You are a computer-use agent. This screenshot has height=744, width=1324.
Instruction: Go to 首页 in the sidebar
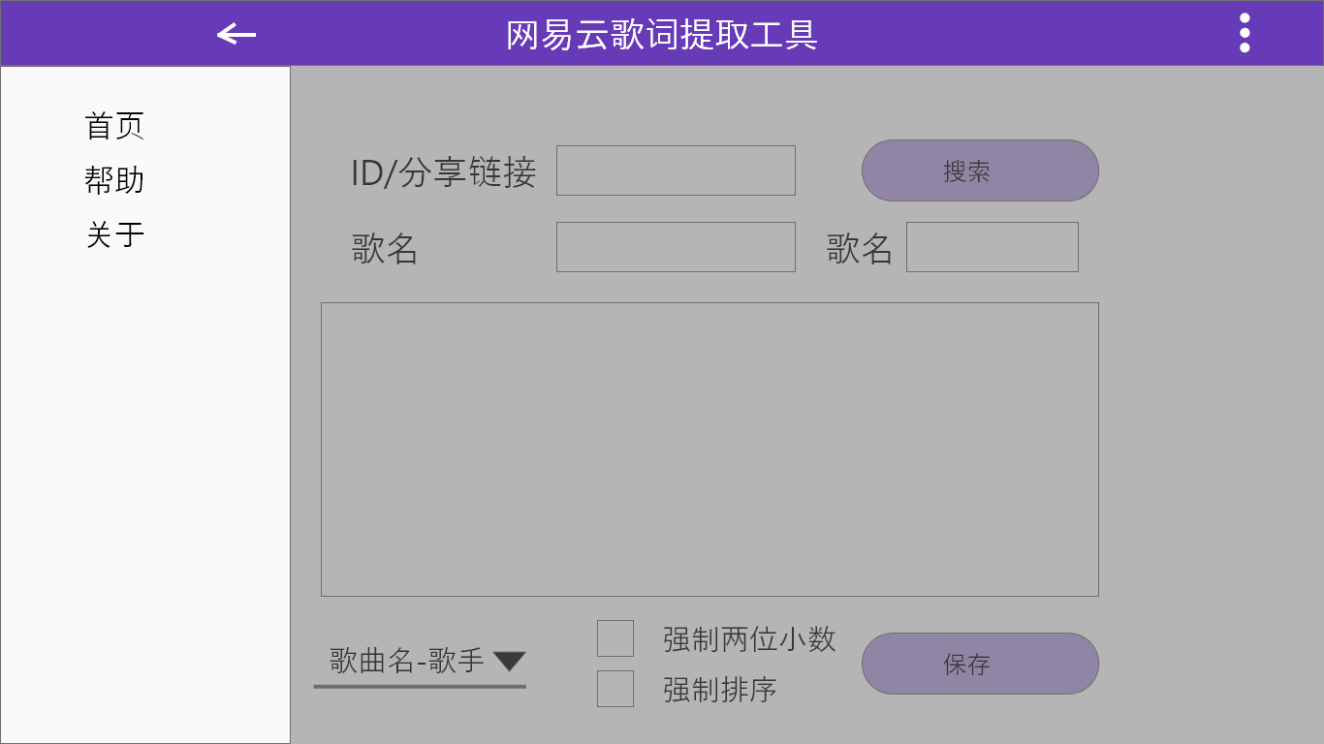tap(114, 126)
